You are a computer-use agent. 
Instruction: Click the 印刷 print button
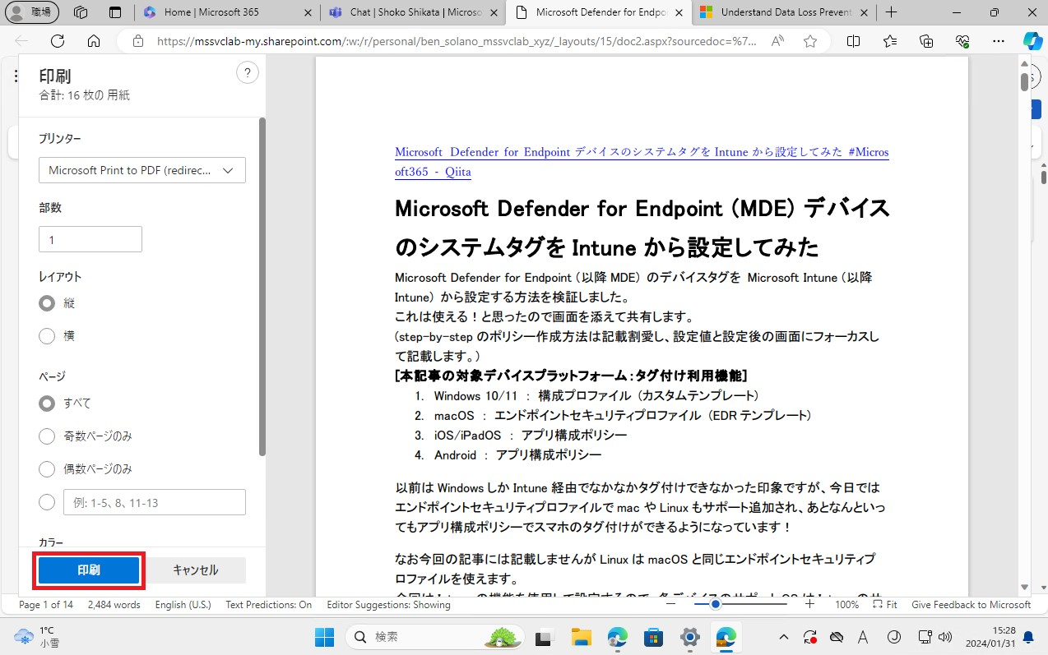coord(89,570)
